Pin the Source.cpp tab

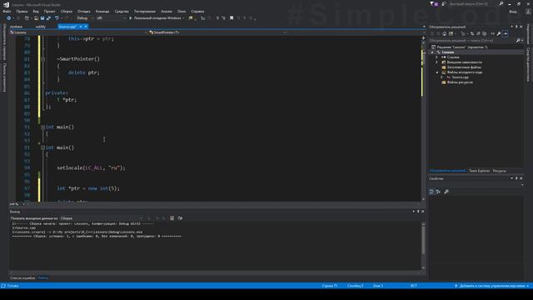point(81,27)
